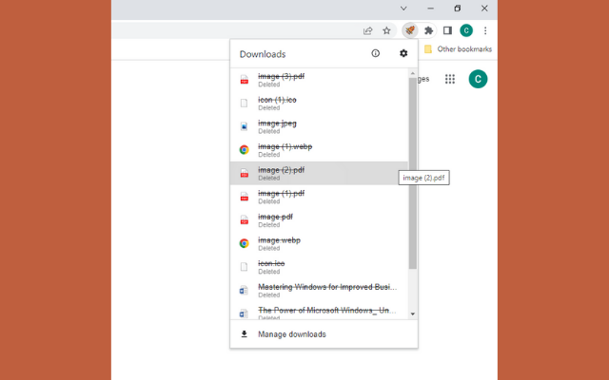Click the image (1).webp download item
Screen dimensions: 609x380
coord(314,149)
